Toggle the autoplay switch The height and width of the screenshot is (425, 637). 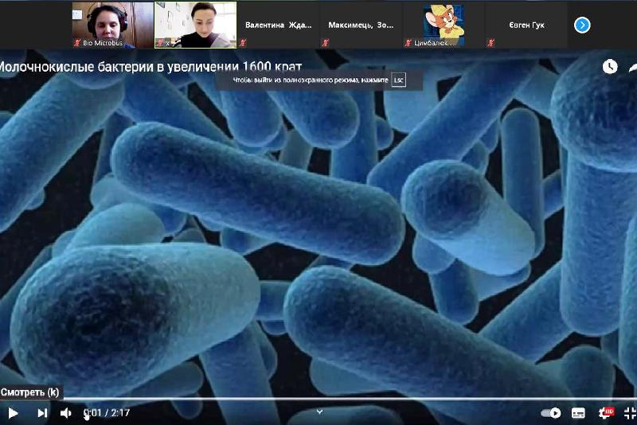point(551,413)
